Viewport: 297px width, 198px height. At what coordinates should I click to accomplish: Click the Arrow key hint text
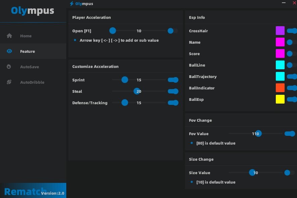tap(119, 40)
